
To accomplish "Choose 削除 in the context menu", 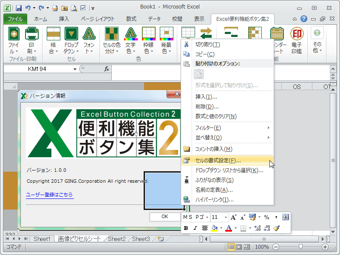I will 227,107.
